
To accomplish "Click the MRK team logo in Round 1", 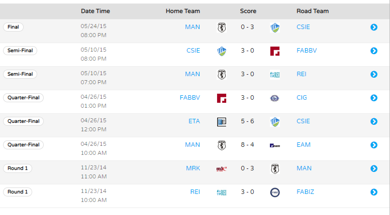I will point(222,169).
